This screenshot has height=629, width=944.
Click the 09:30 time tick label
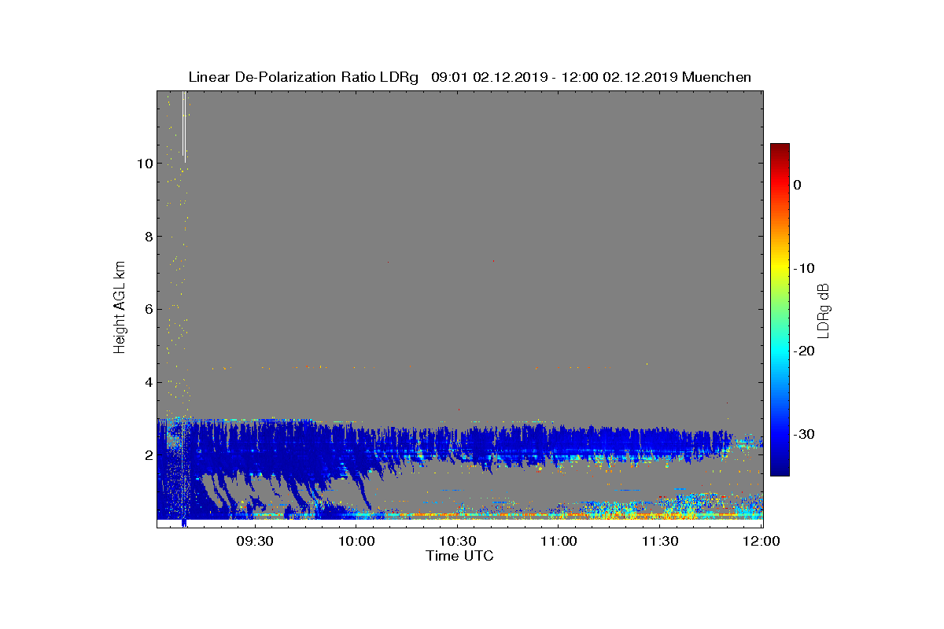click(x=255, y=541)
